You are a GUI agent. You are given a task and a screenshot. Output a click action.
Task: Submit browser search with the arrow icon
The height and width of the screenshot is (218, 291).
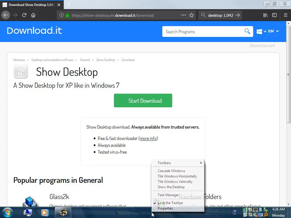pyautogui.click(x=238, y=15)
